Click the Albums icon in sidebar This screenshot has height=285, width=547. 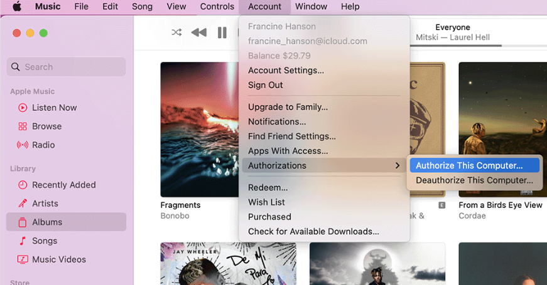[x=23, y=222]
